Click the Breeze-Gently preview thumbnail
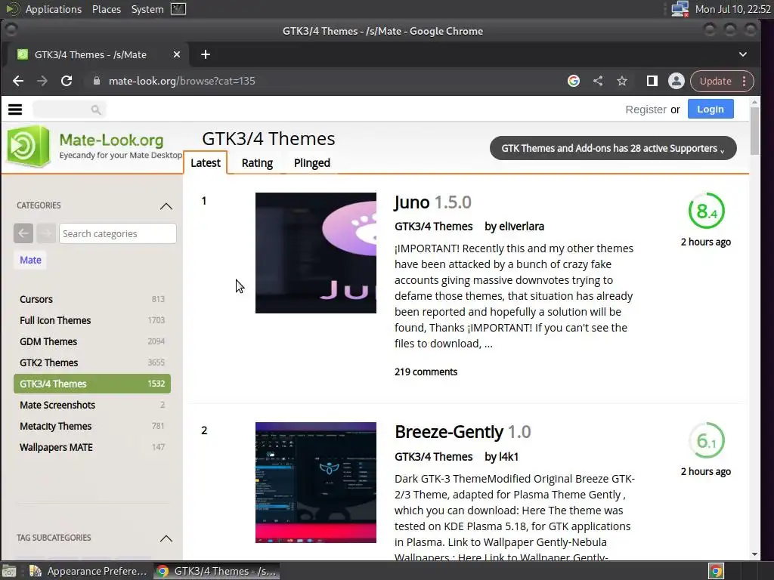The image size is (774, 580). [316, 483]
